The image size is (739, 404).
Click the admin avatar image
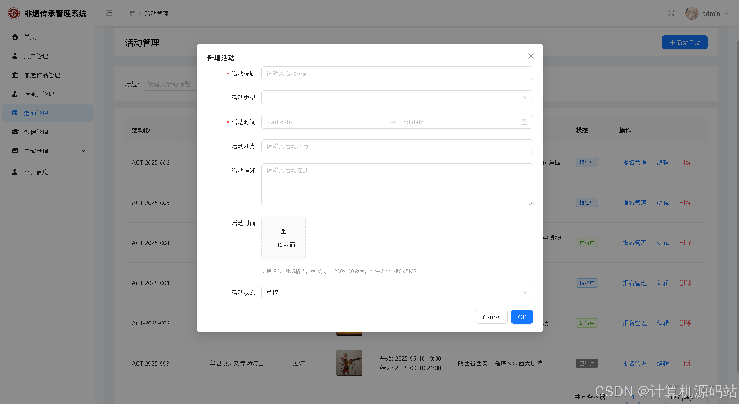pos(691,14)
